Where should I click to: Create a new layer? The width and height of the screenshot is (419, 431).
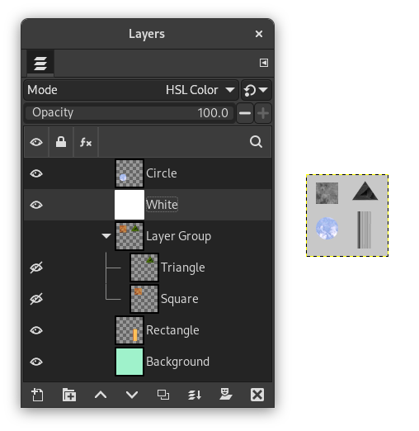pyautogui.click(x=37, y=395)
